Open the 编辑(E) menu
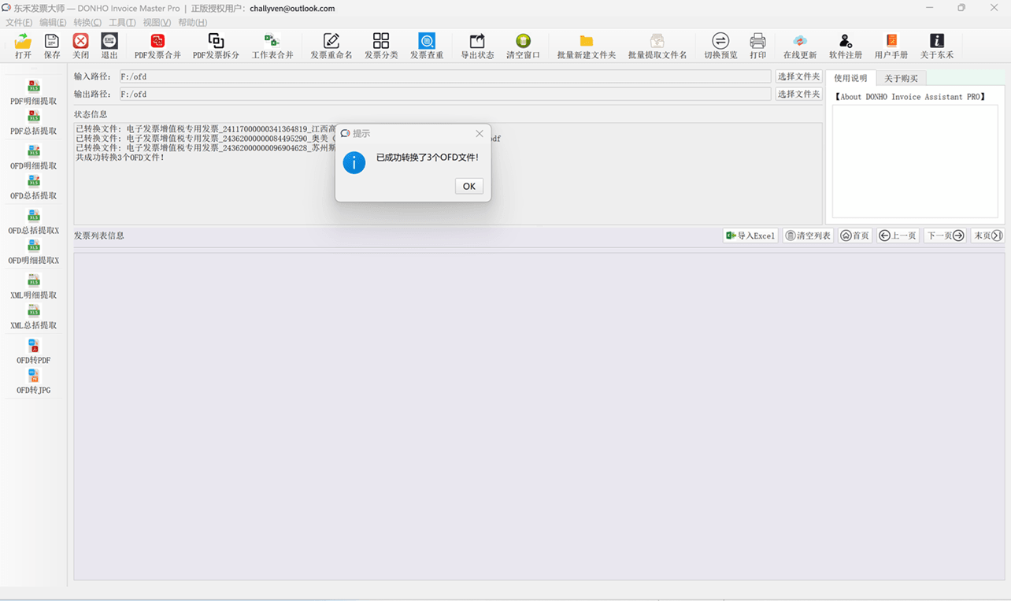Screen dimensions: 1011x601 [53, 22]
